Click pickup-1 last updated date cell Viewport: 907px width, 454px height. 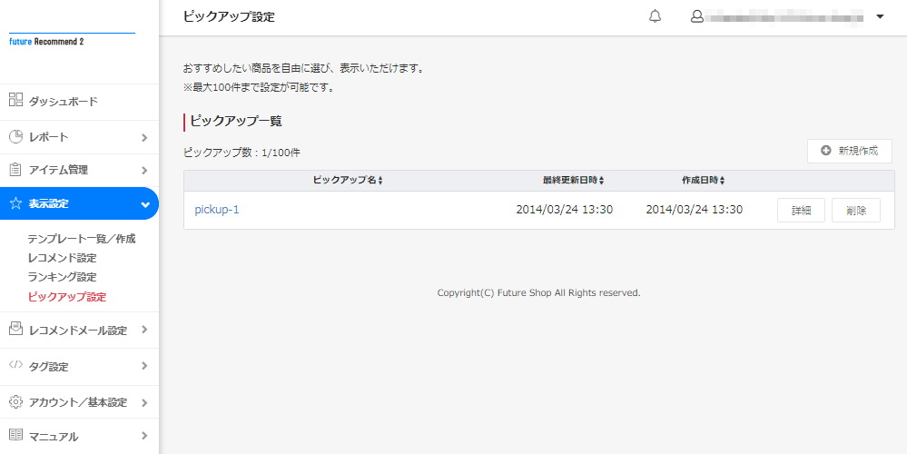(x=565, y=210)
